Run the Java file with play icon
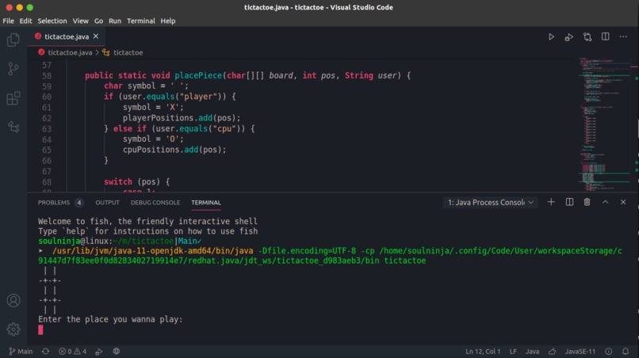 pyautogui.click(x=551, y=36)
